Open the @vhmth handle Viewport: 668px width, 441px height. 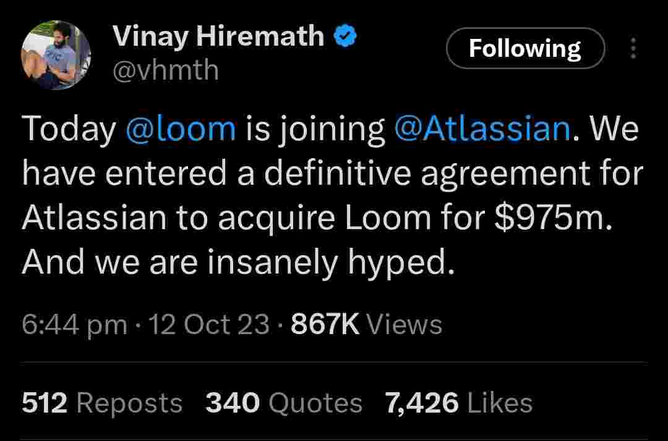[165, 70]
